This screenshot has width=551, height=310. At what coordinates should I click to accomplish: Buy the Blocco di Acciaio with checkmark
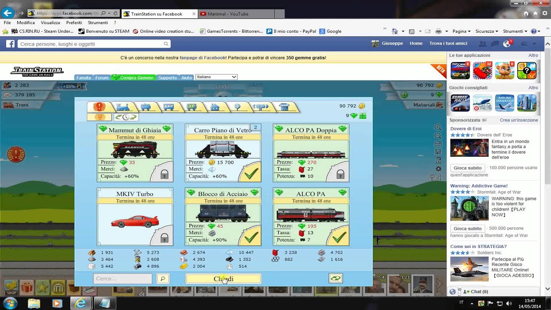(251, 237)
